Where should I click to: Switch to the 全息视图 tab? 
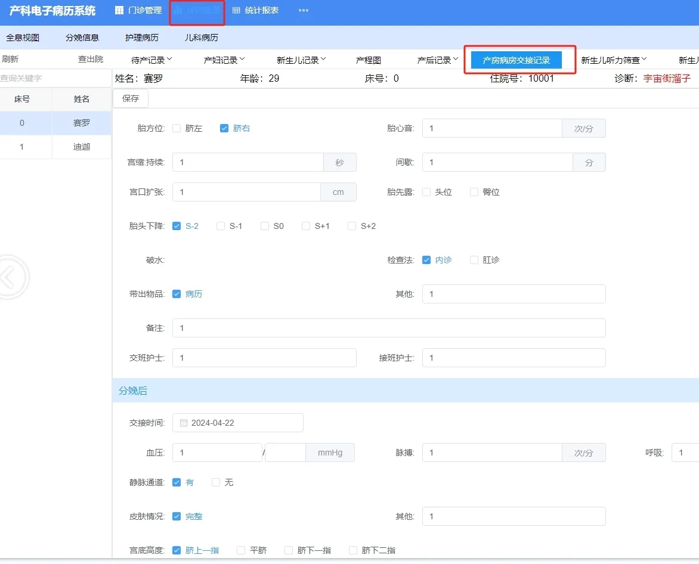click(x=23, y=38)
